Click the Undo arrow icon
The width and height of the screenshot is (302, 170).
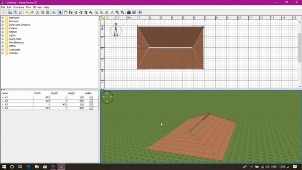[x=27, y=12]
